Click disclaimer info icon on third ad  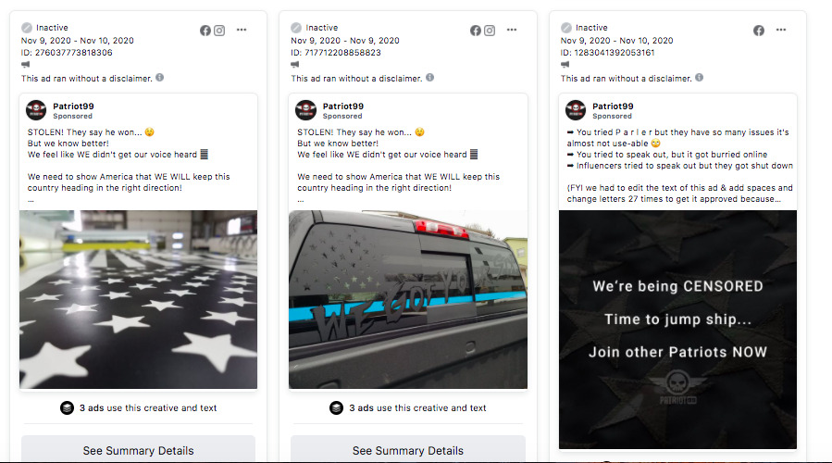pos(700,78)
